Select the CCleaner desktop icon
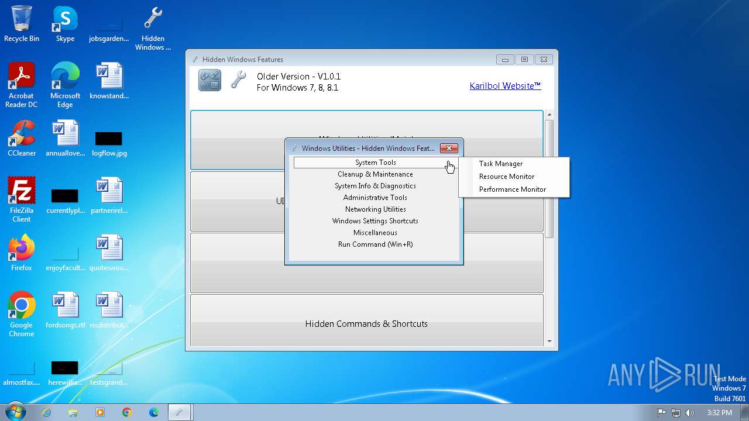The width and height of the screenshot is (749, 421). (x=22, y=139)
